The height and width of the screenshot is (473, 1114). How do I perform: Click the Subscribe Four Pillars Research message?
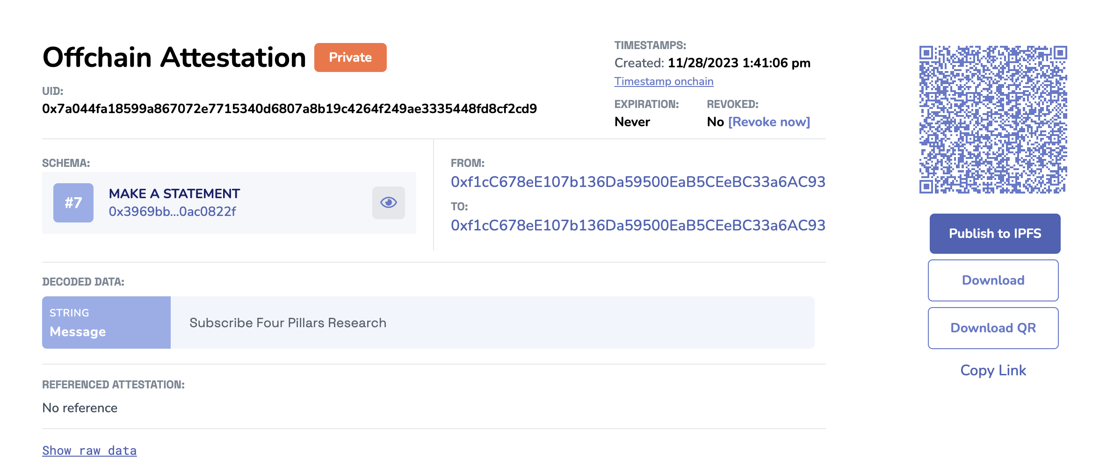click(x=288, y=323)
